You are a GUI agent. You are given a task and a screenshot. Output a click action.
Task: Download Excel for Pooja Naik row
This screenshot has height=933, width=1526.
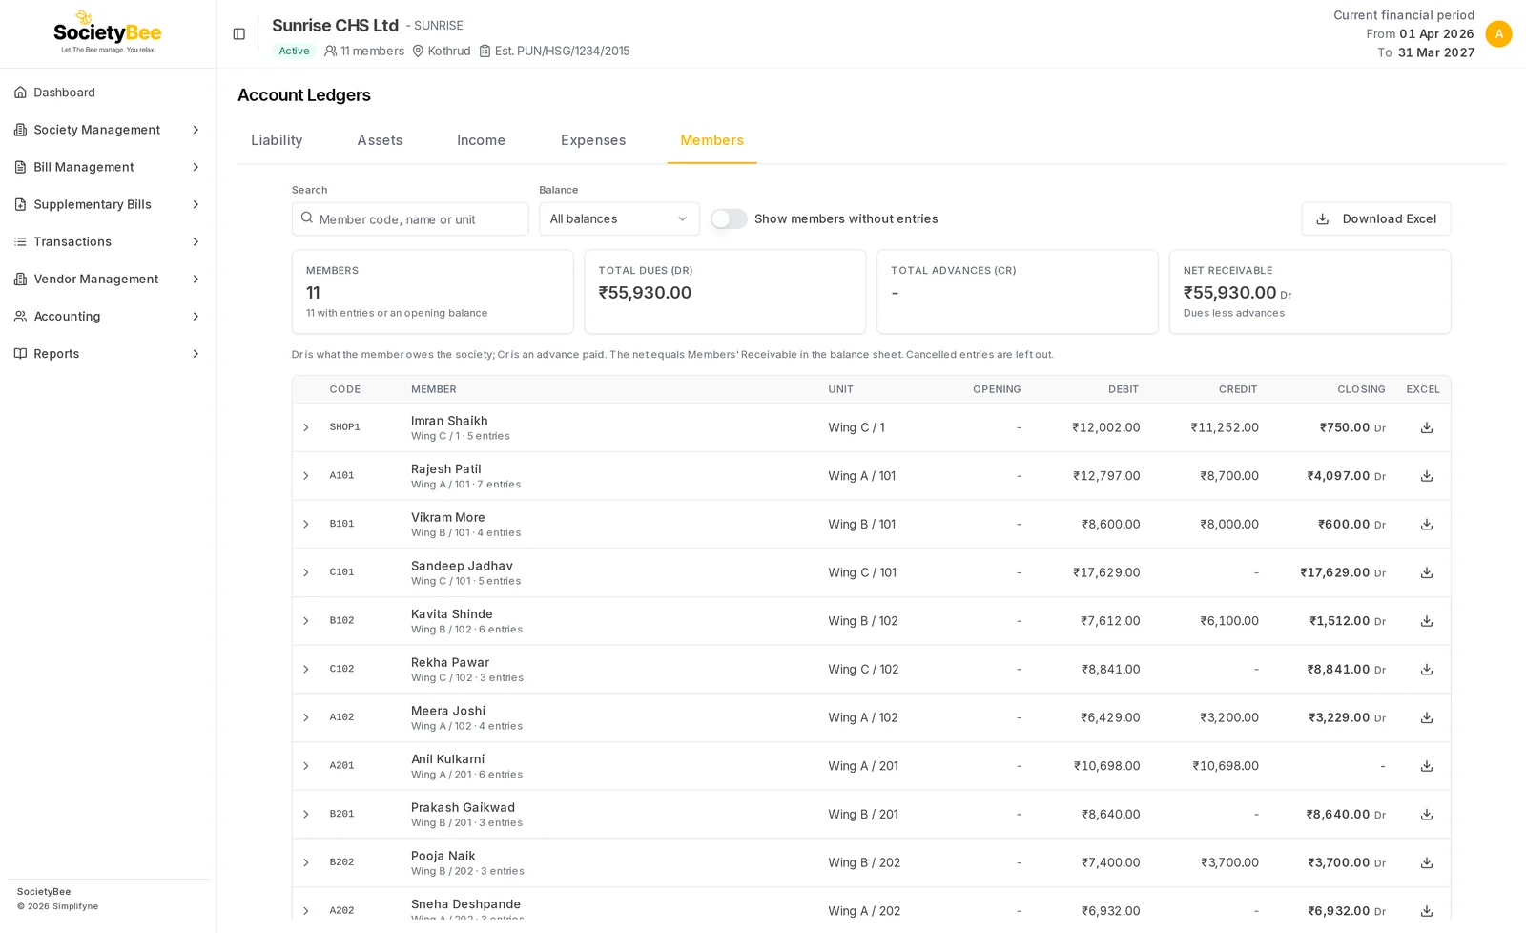click(1427, 862)
